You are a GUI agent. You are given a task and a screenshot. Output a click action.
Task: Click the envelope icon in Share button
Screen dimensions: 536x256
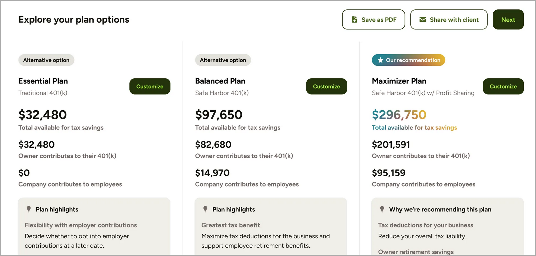click(x=423, y=20)
